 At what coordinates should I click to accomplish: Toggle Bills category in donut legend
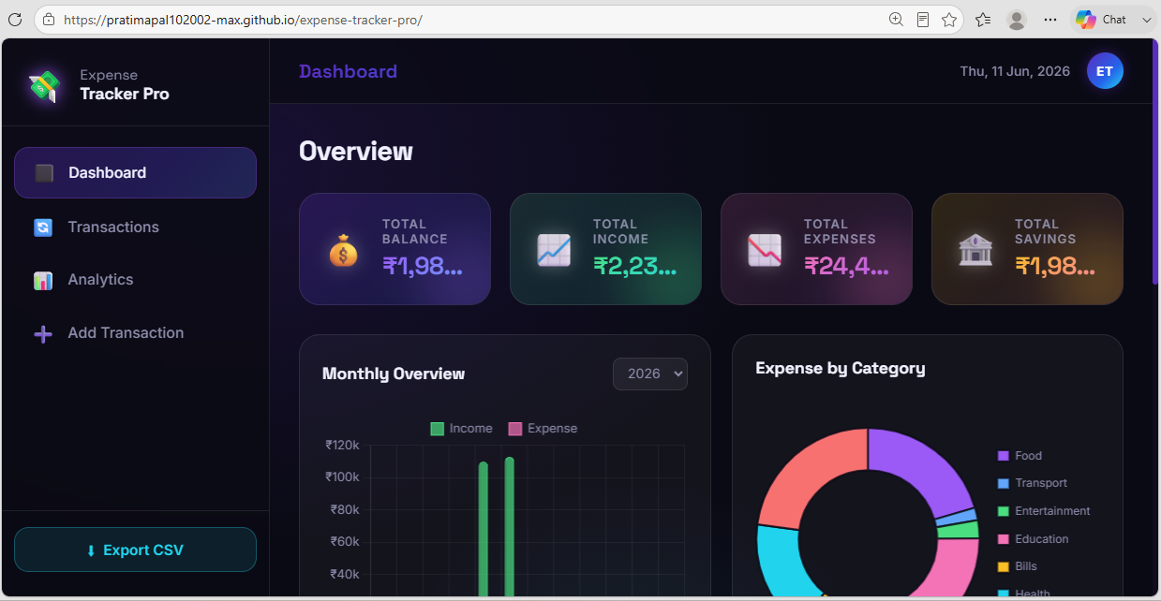(x=1017, y=566)
